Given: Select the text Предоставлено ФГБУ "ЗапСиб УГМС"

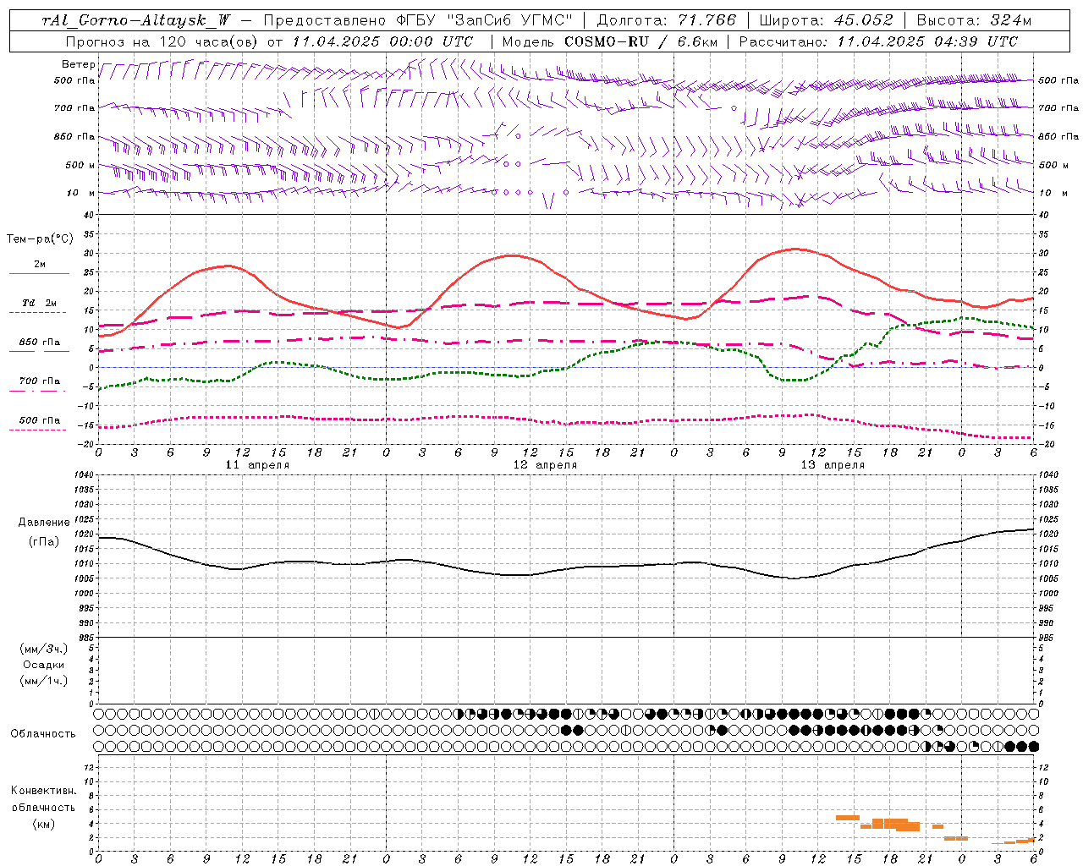Looking at the screenshot, I should [x=418, y=20].
